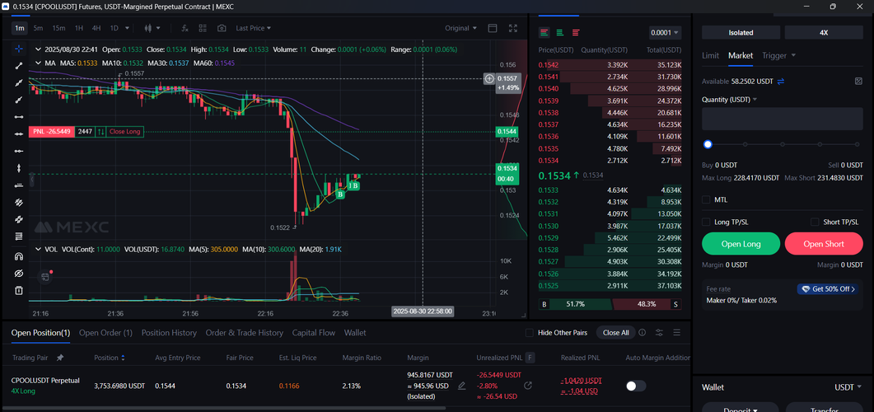The height and width of the screenshot is (412, 874).
Task: Open the chart layout panel icon
Action: [492, 28]
